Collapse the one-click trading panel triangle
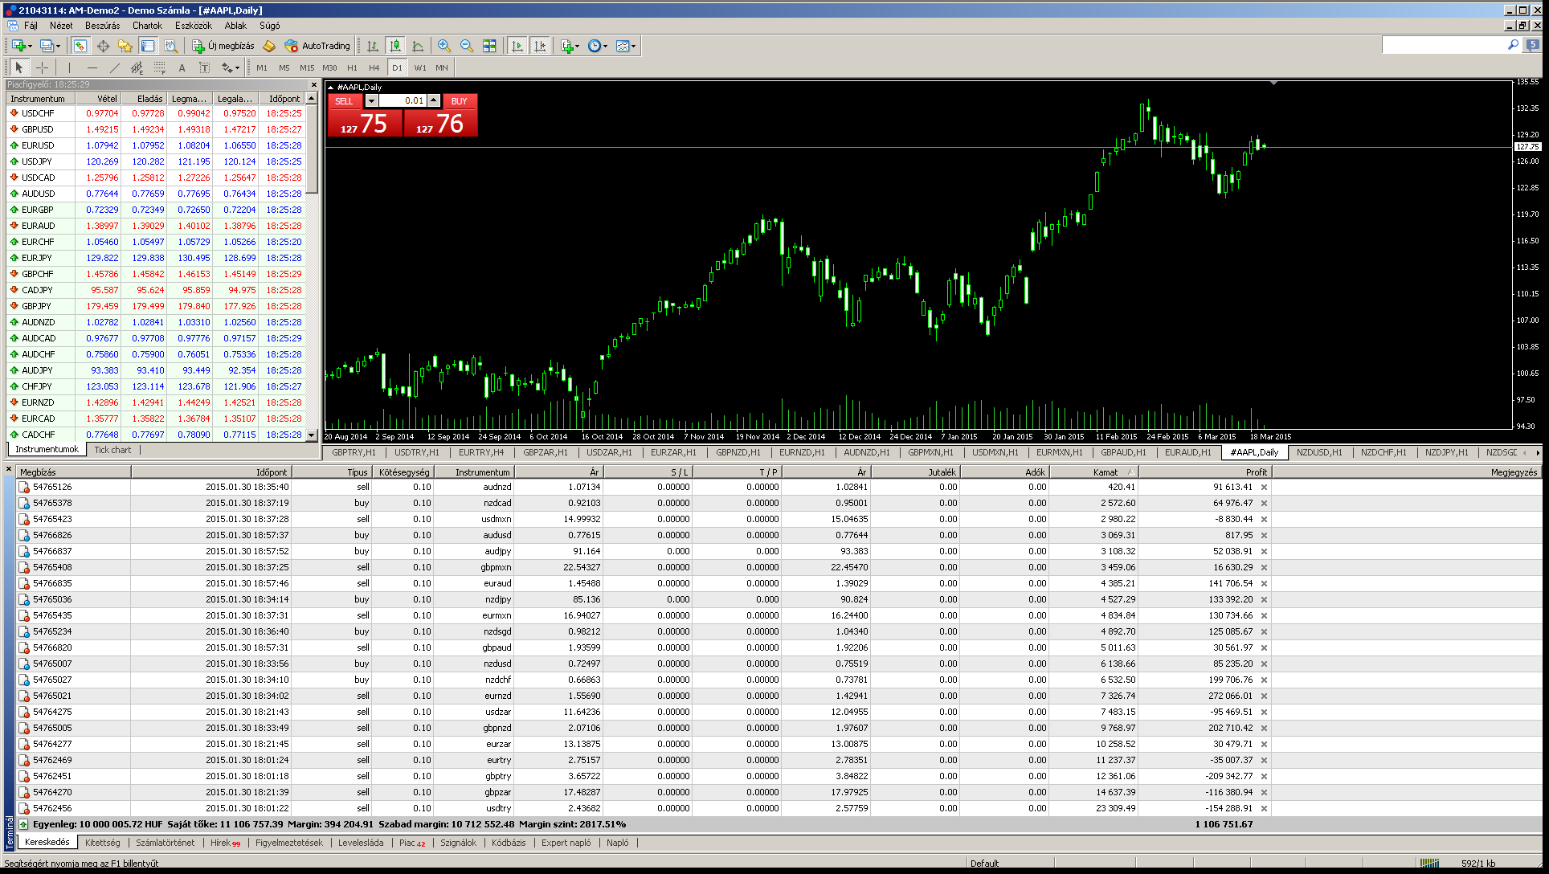 coord(330,87)
